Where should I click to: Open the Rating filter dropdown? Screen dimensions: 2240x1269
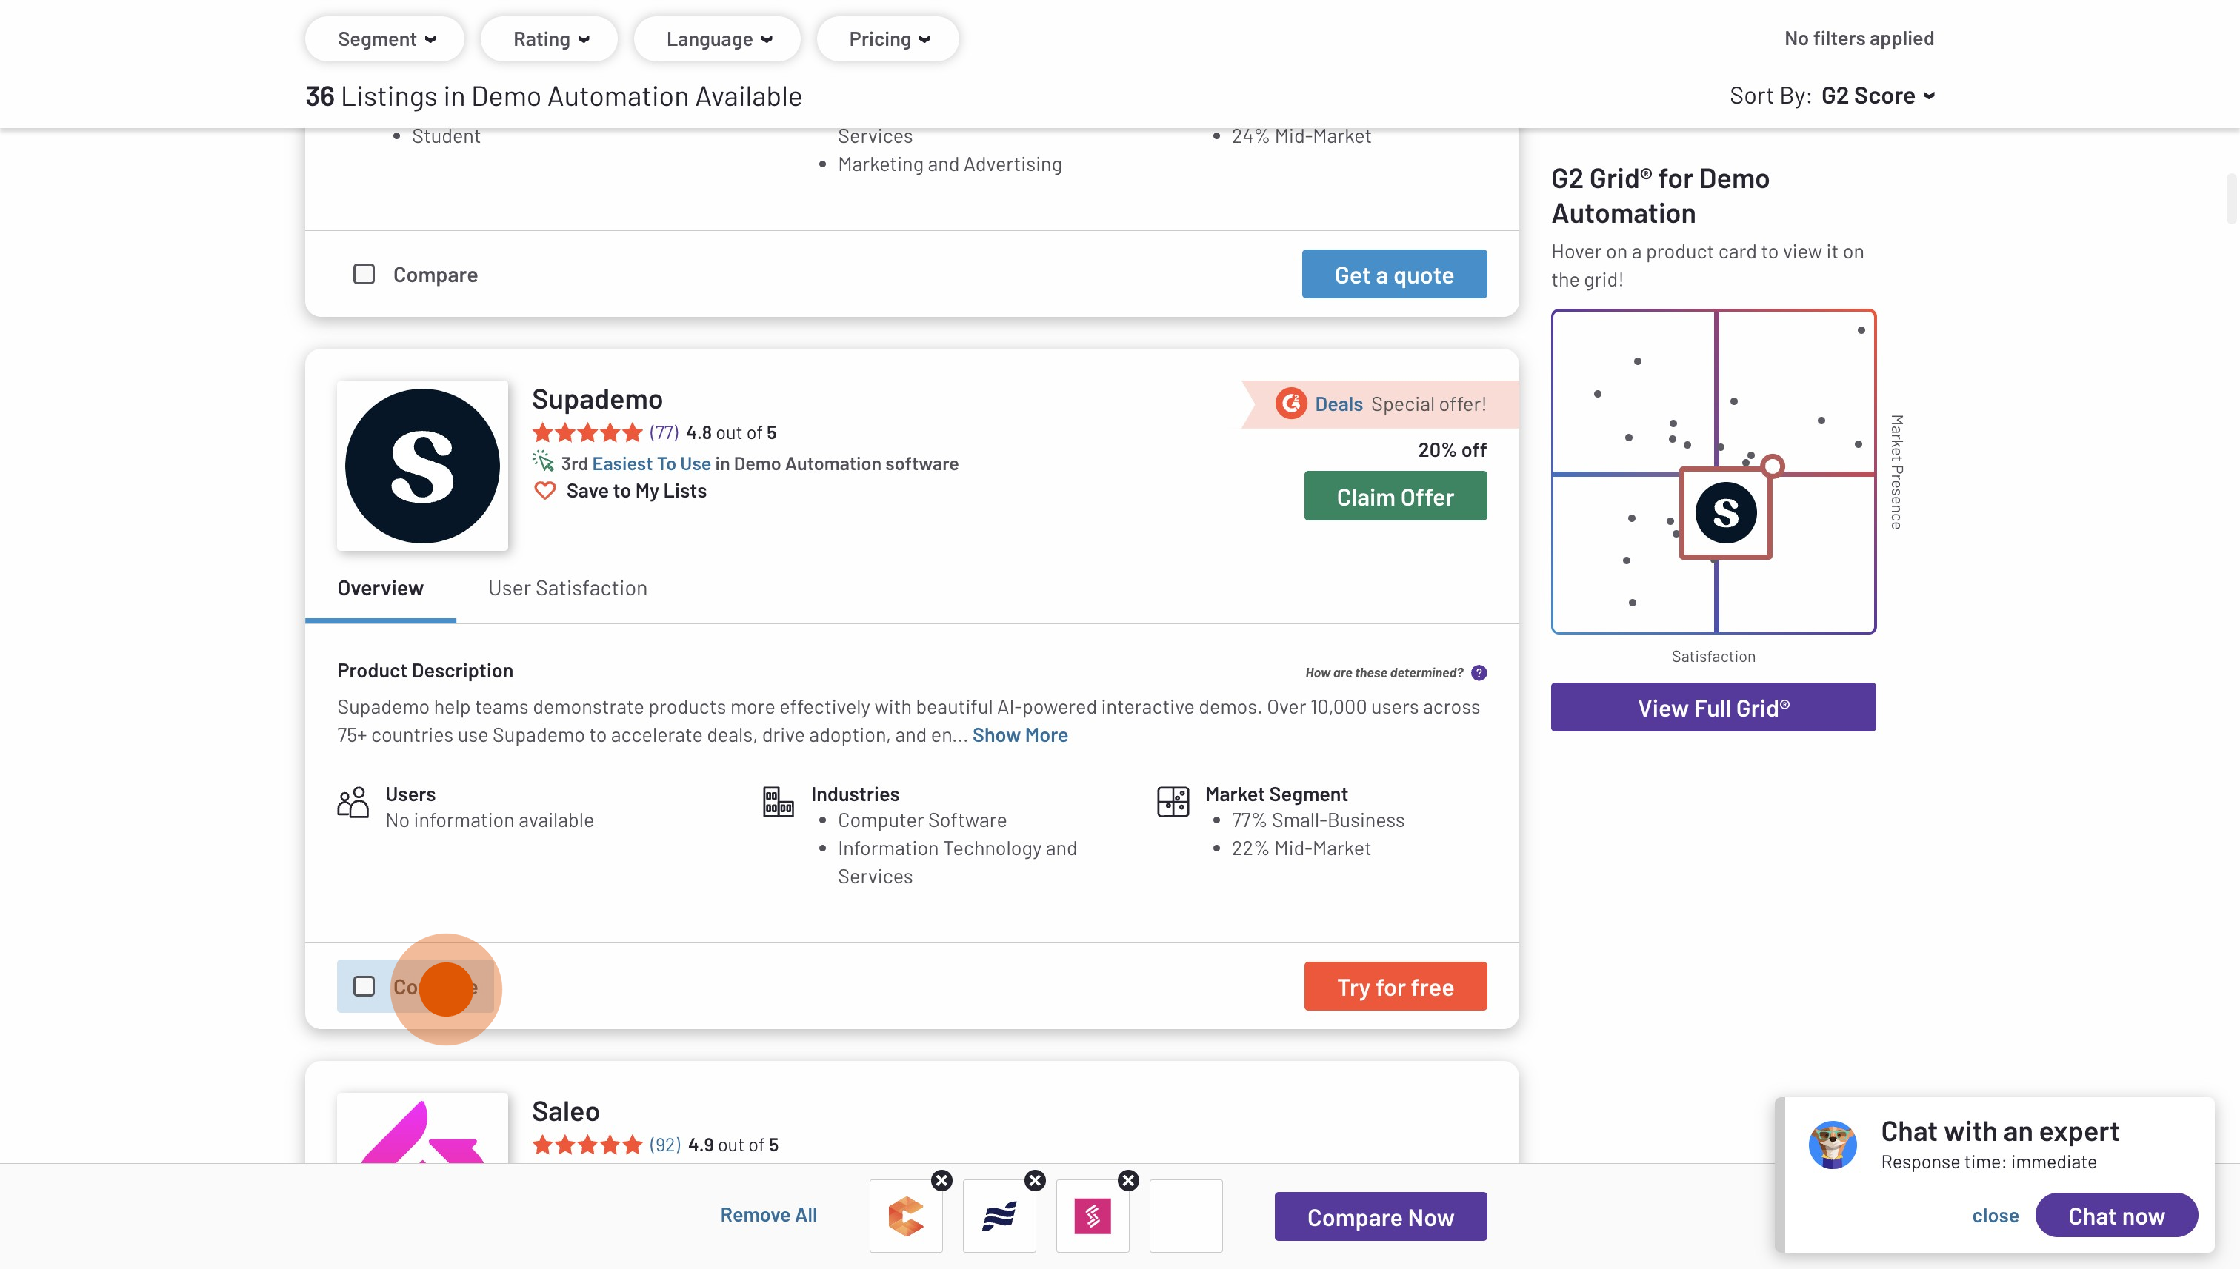(x=550, y=39)
